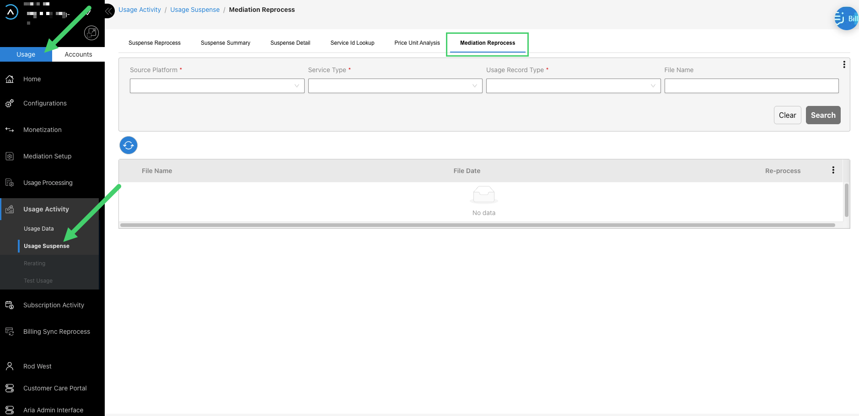Image resolution: width=859 pixels, height=416 pixels.
Task: Click the table's vertical scrollbar
Action: [x=846, y=200]
